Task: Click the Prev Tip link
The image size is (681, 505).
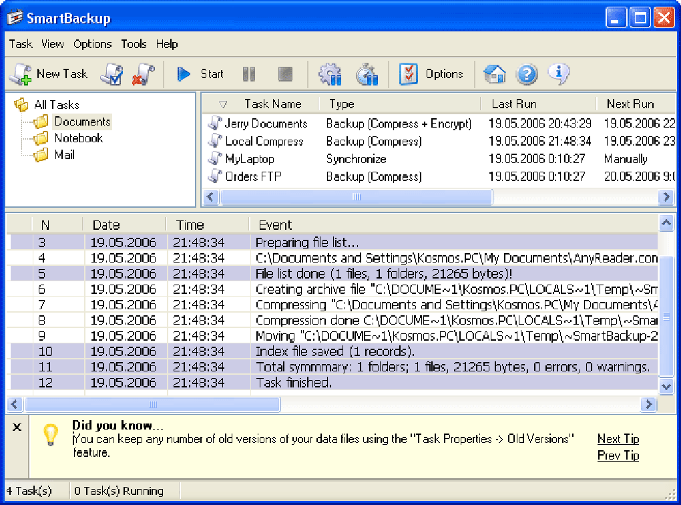Action: pos(618,456)
